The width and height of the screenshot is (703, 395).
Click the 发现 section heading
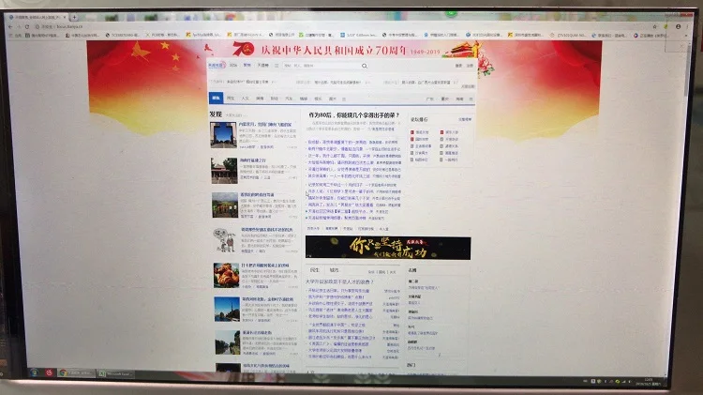click(x=216, y=114)
